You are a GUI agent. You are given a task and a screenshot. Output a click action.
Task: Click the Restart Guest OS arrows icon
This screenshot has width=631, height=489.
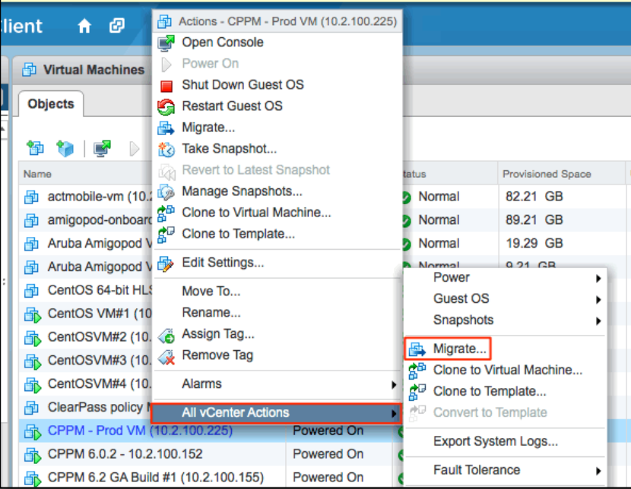tap(166, 107)
